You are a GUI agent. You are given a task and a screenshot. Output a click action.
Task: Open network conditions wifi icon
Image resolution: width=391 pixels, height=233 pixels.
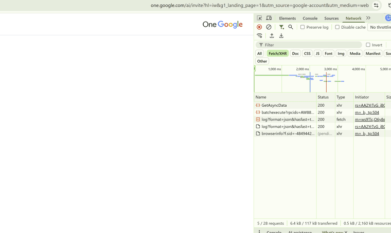click(259, 36)
